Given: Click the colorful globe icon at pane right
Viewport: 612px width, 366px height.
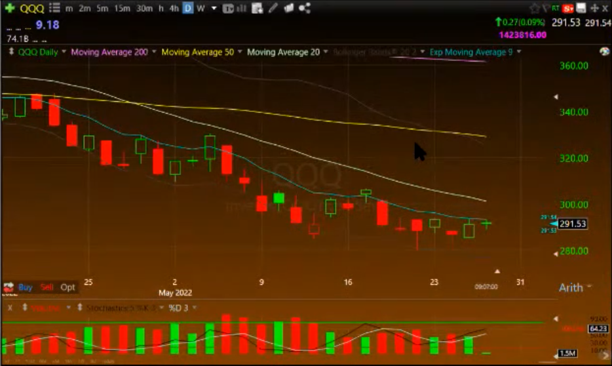Looking at the screenshot, I should (604, 52).
